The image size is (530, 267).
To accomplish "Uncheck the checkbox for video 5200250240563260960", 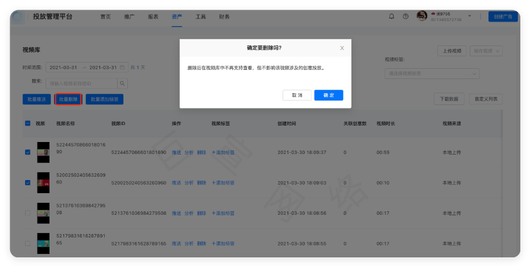I will click(28, 182).
